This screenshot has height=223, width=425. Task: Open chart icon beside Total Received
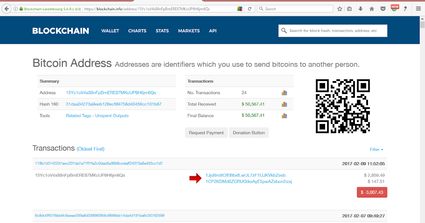(284, 104)
